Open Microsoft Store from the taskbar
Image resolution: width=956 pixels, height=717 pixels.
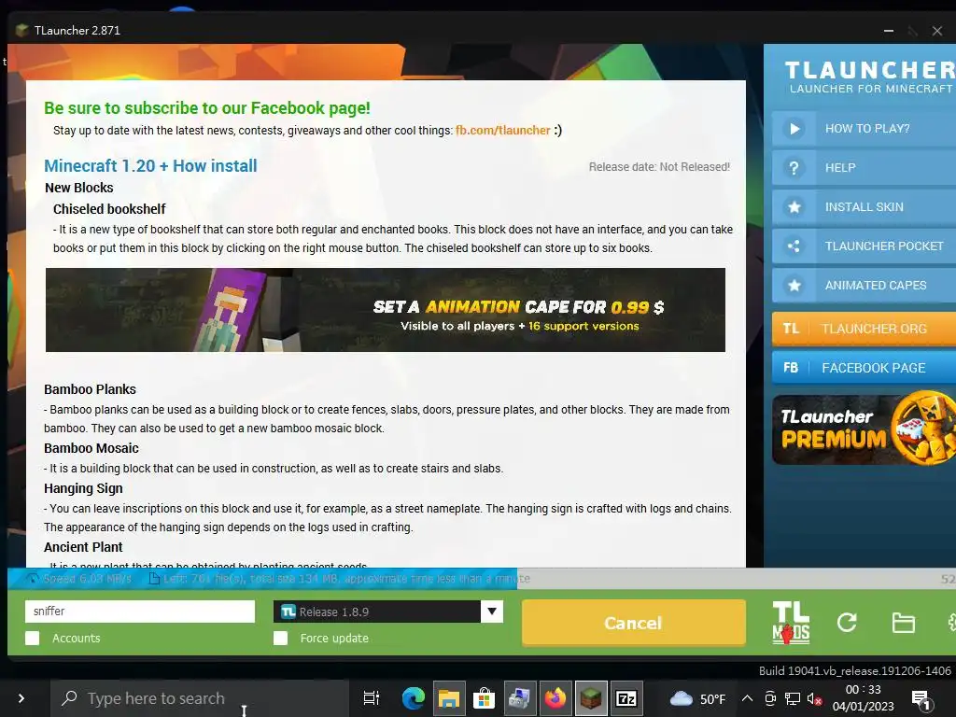point(485,698)
